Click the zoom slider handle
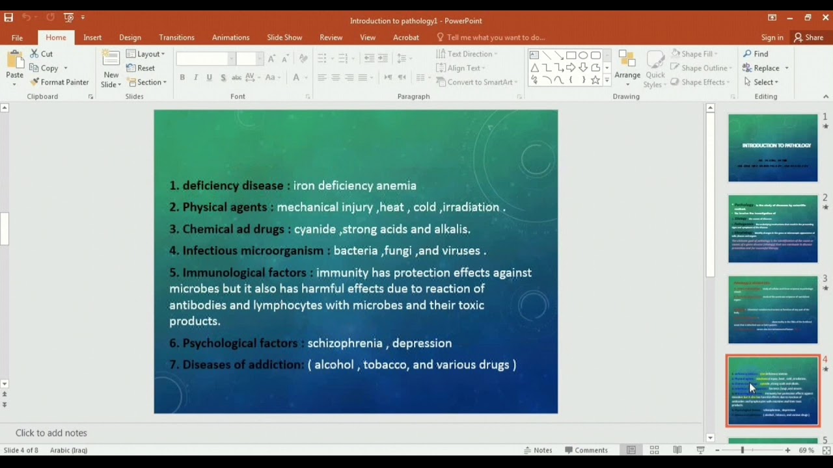The image size is (833, 468). pyautogui.click(x=743, y=450)
